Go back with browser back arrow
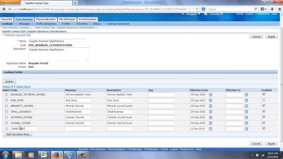This screenshot has width=283, height=159. coord(4,9)
